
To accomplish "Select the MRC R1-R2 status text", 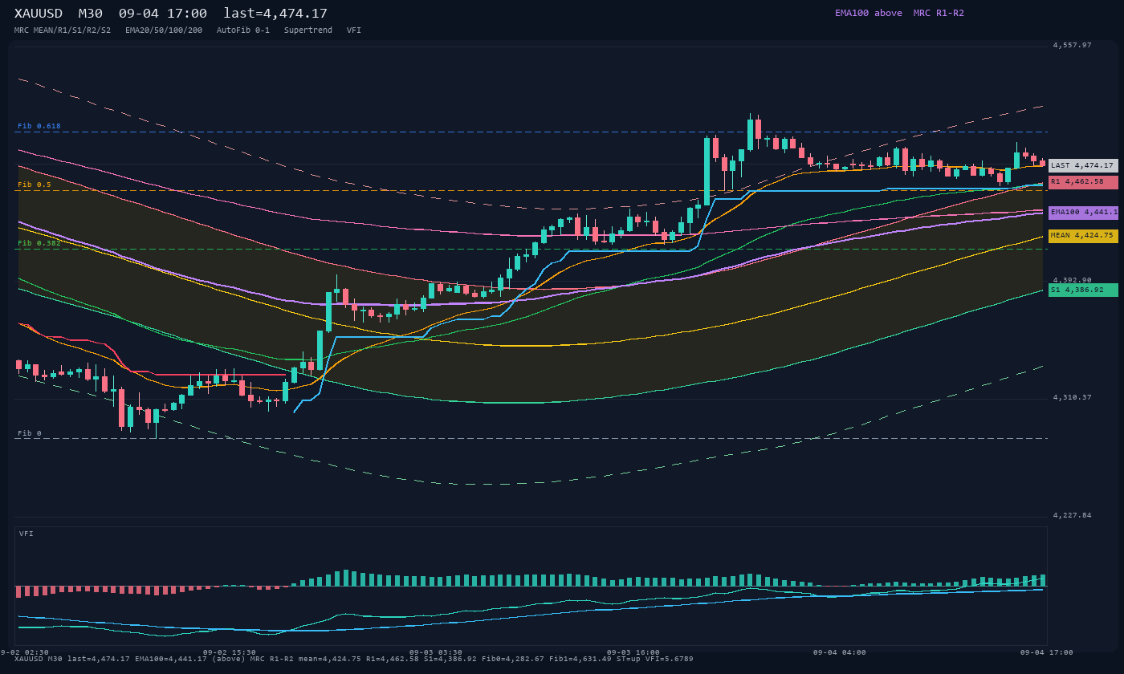I will tap(939, 13).
